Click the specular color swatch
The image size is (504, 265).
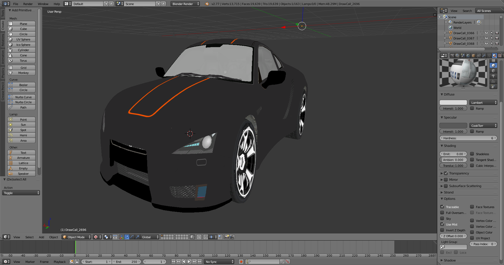(453, 125)
